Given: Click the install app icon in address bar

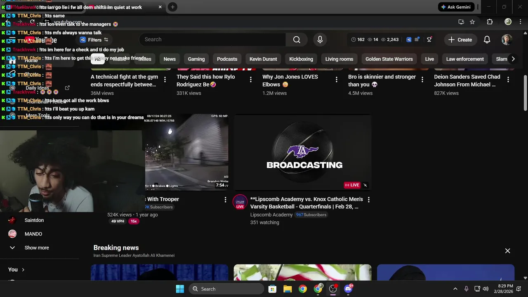Looking at the screenshot, I should pos(461,22).
